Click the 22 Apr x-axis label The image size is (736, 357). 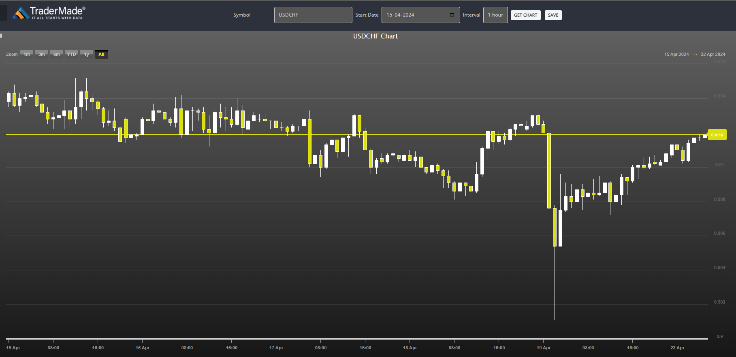[x=677, y=348]
